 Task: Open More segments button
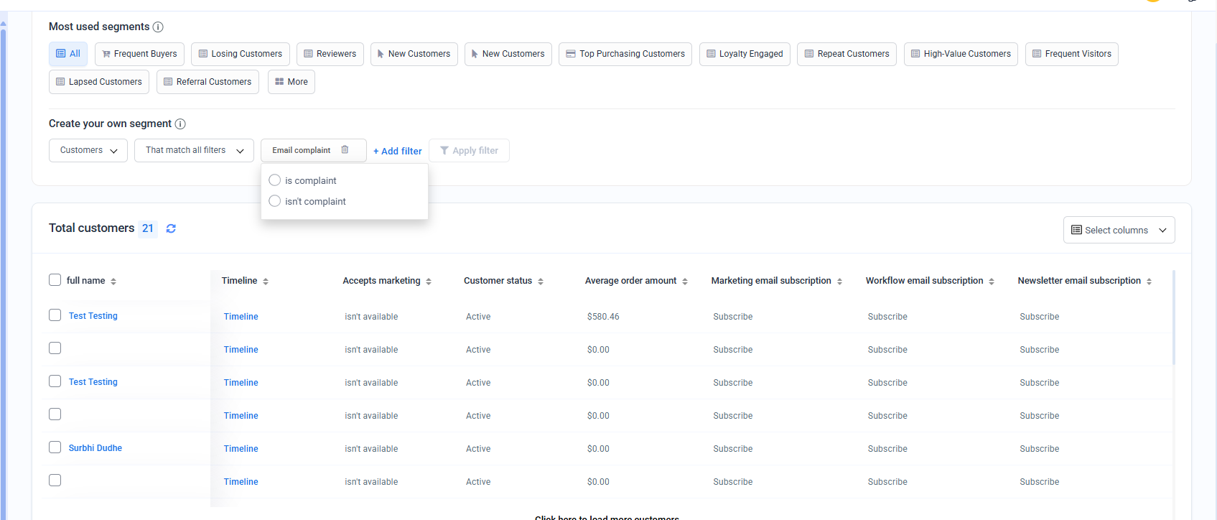point(292,82)
